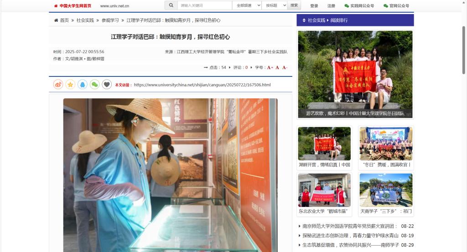Open 参观学习 breadcrumb category

(x=110, y=20)
